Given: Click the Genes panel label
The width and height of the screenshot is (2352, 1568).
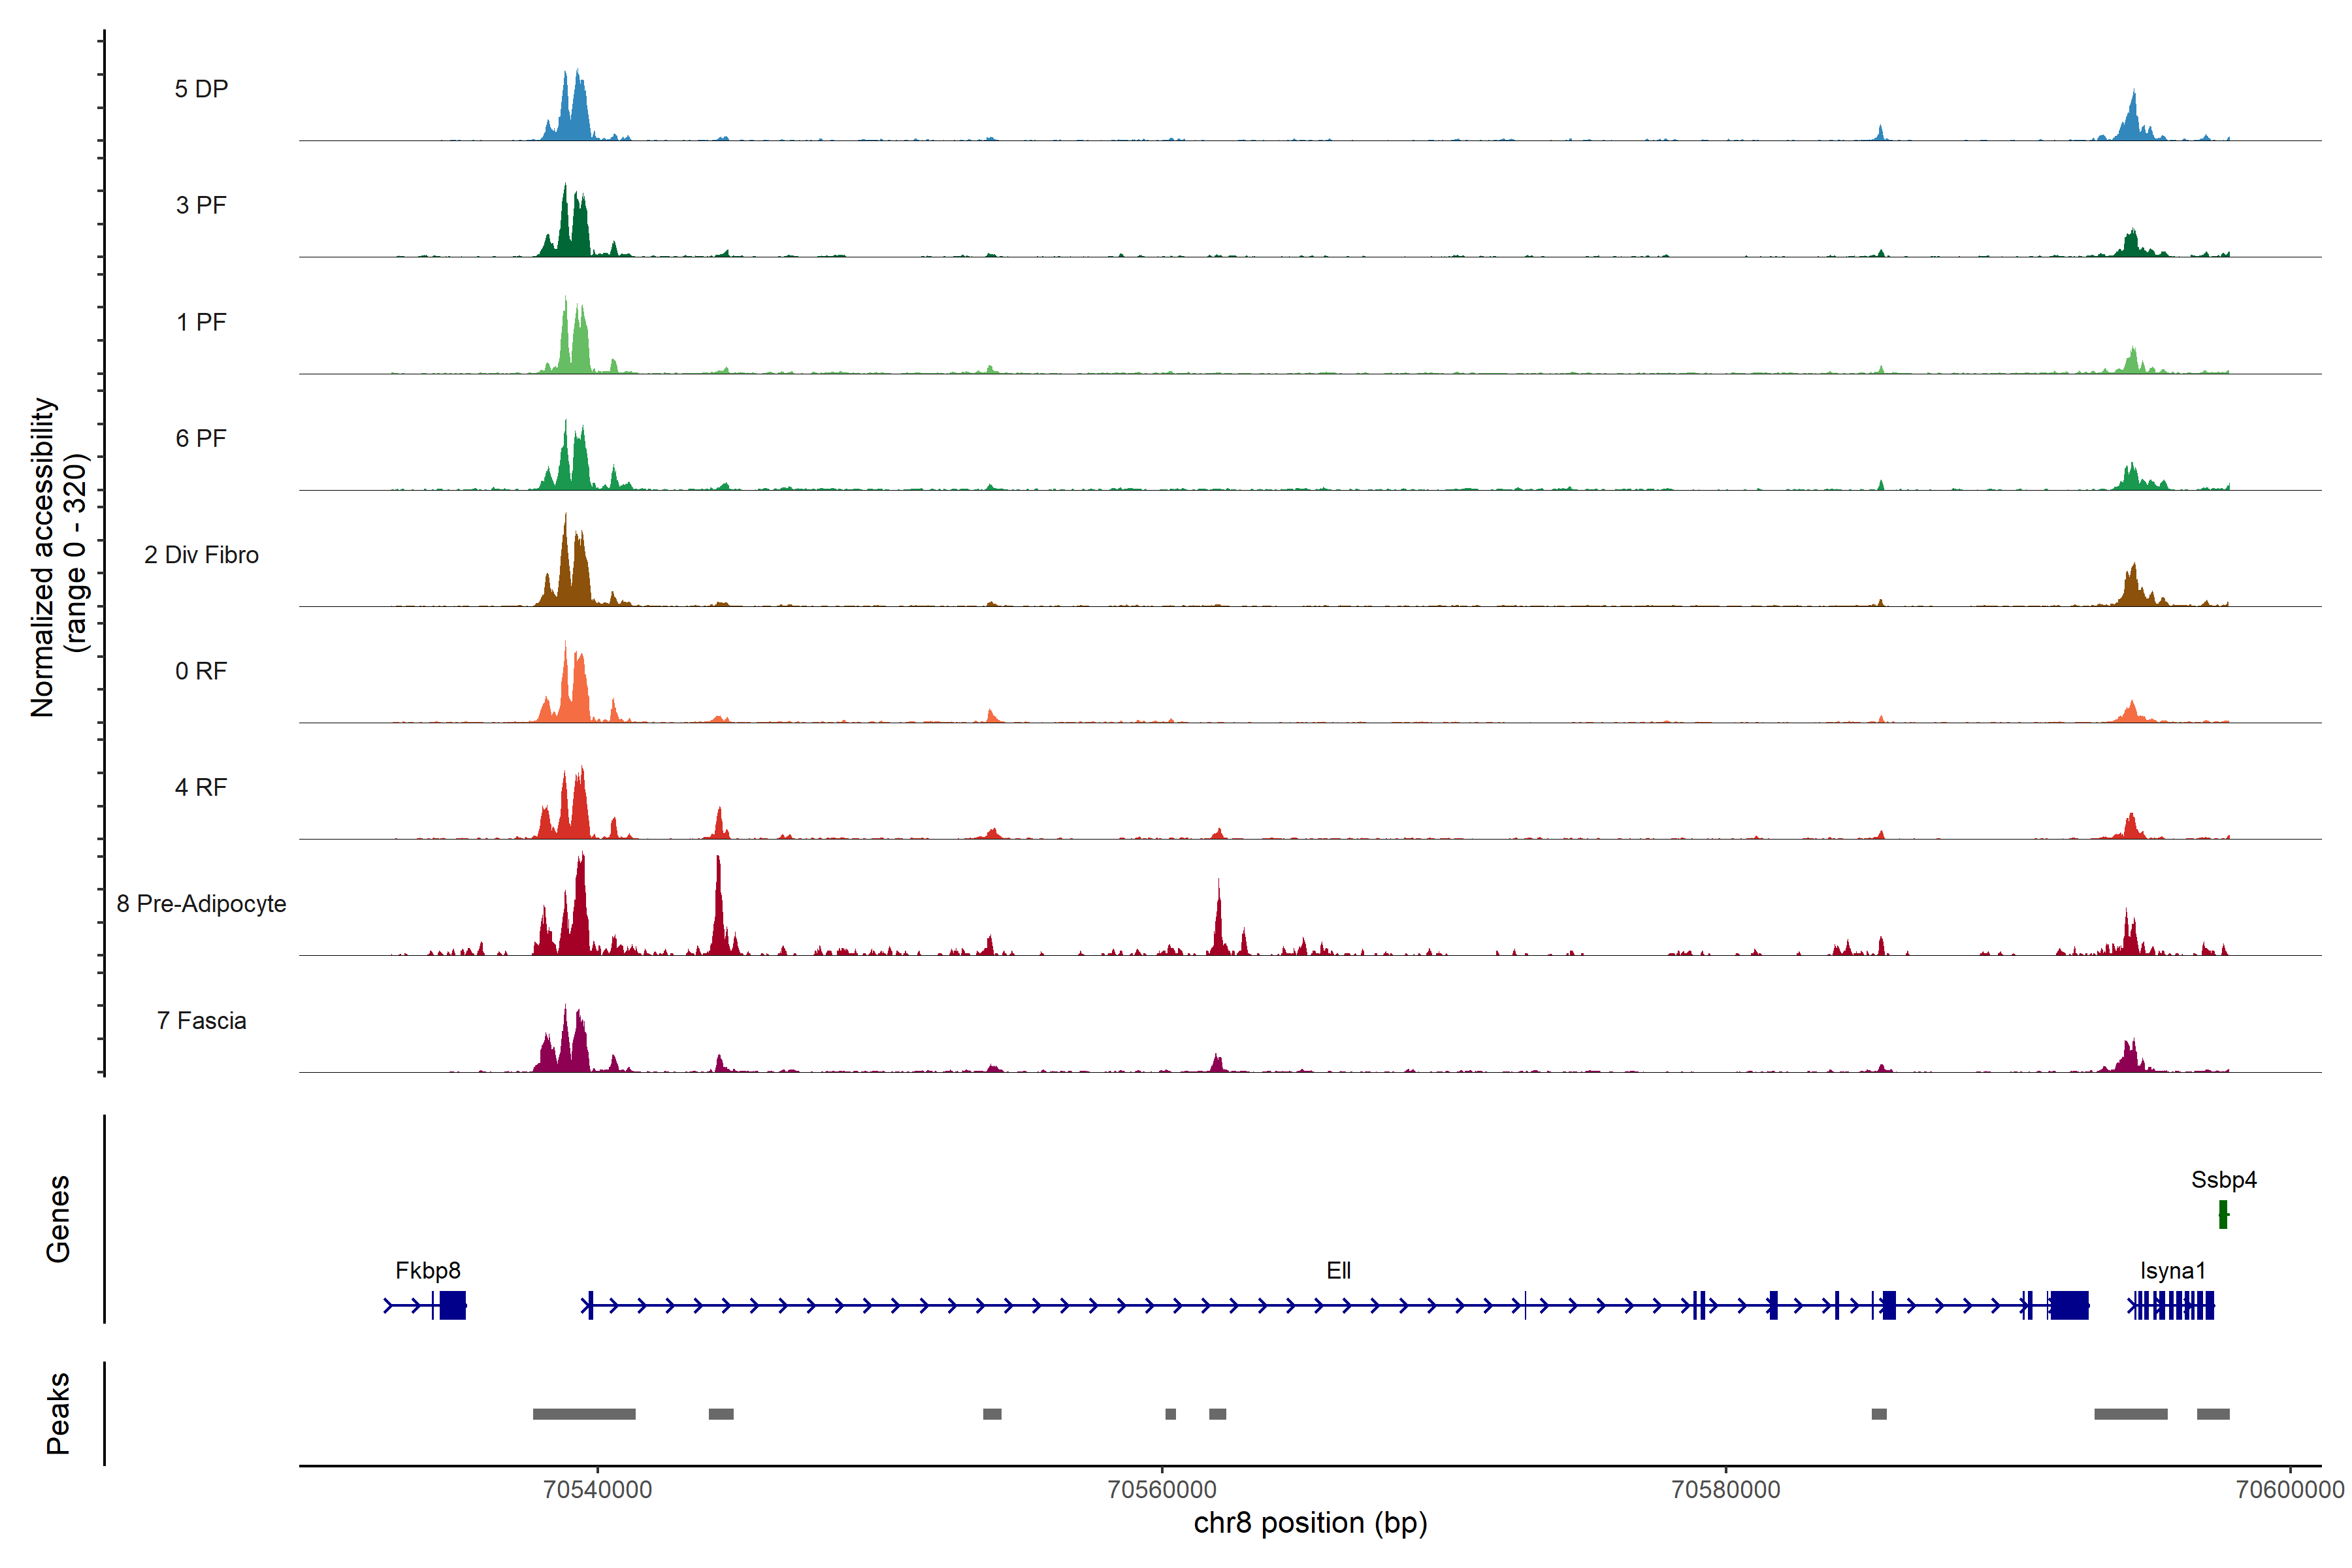Looking at the screenshot, I should (x=58, y=1218).
